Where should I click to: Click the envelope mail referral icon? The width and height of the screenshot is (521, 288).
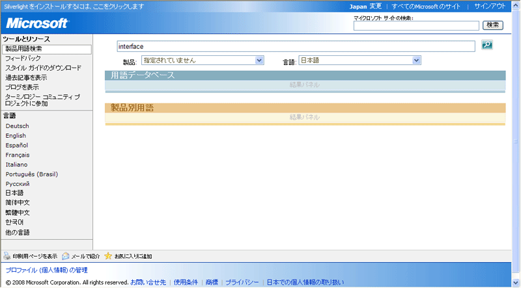[66, 255]
